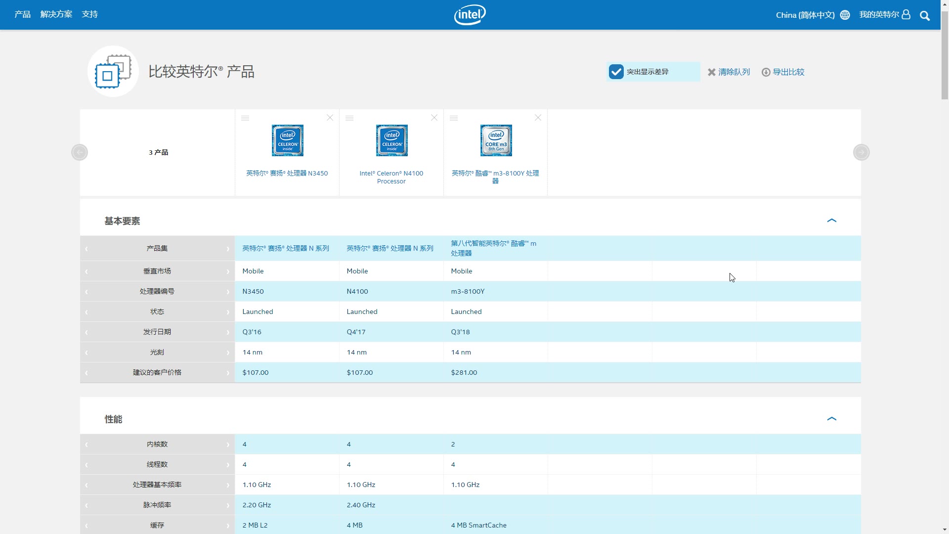The width and height of the screenshot is (949, 534).
Task: Collapse the 性能 section
Action: pos(831,419)
